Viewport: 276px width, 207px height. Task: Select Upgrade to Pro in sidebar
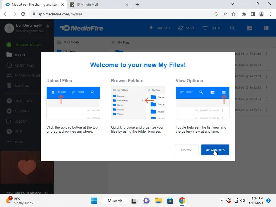24,45
